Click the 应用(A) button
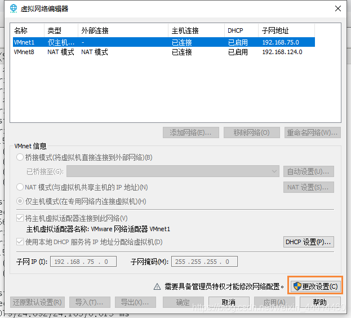Screen dimensions: 351x318 coord(274,302)
